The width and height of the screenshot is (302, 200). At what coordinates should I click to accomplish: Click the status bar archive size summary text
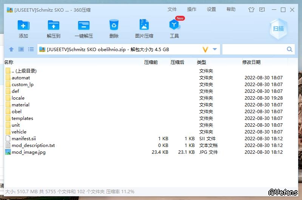(x=70, y=191)
